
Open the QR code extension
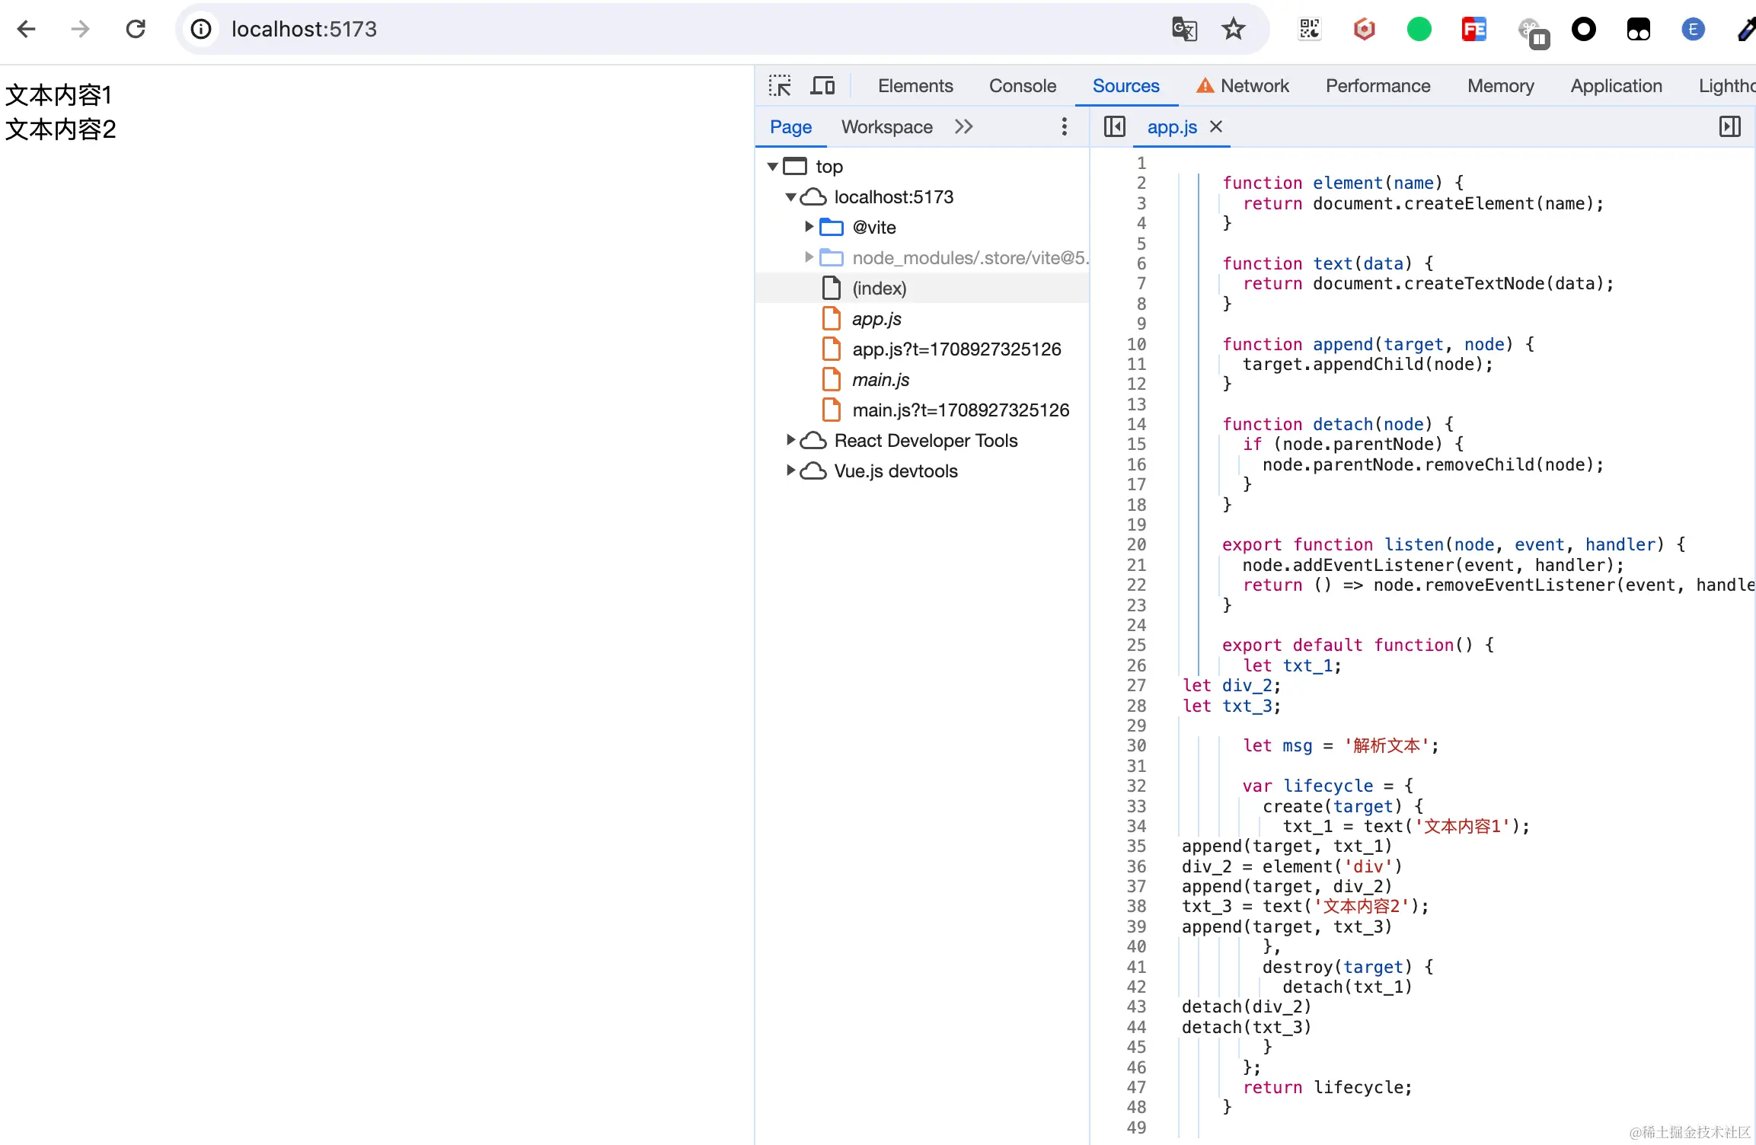point(1309,29)
